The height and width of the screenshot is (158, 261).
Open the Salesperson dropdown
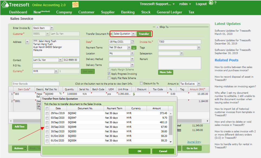[x=182, y=53]
